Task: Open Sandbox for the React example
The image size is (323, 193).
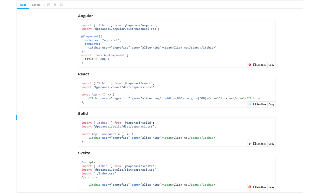Action: (x=260, y=104)
